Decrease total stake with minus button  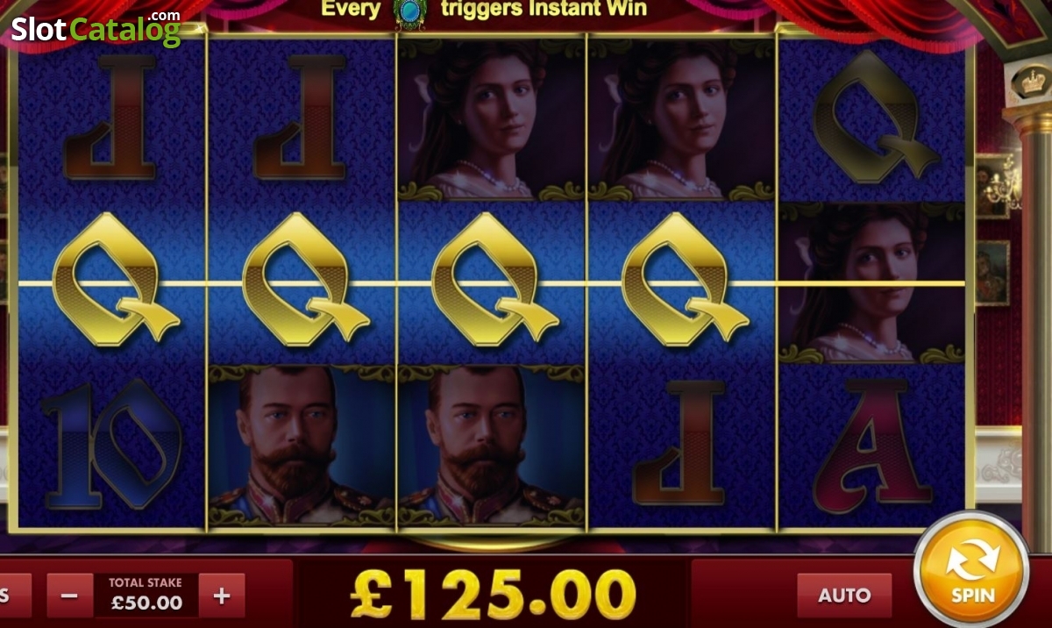click(x=70, y=596)
